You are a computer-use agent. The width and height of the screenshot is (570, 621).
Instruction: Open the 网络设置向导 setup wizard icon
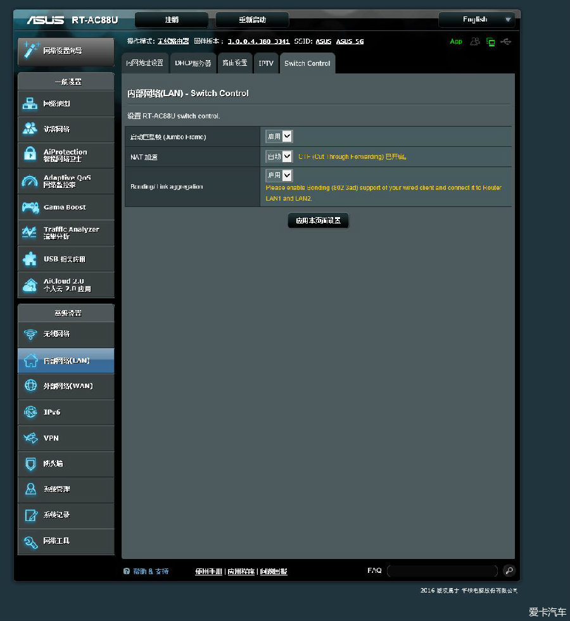point(31,50)
